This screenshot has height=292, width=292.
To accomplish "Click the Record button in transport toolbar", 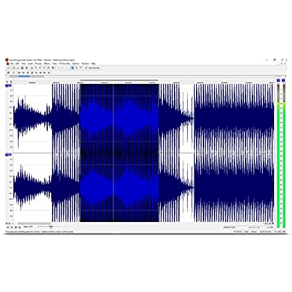I will point(8,72).
